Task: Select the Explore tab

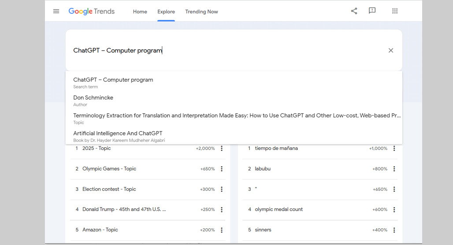Action: pyautogui.click(x=166, y=11)
